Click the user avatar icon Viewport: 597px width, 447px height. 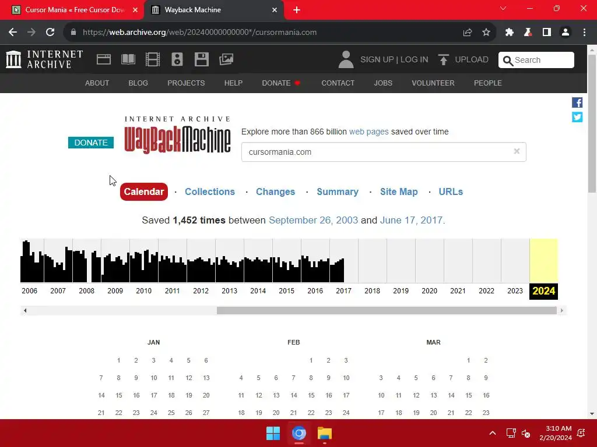click(346, 60)
